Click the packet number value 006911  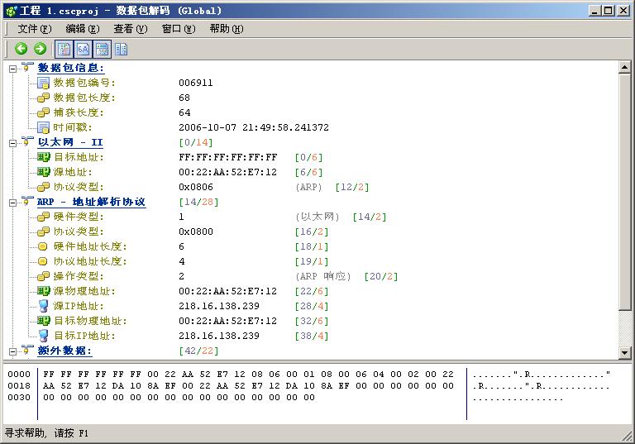coord(196,83)
